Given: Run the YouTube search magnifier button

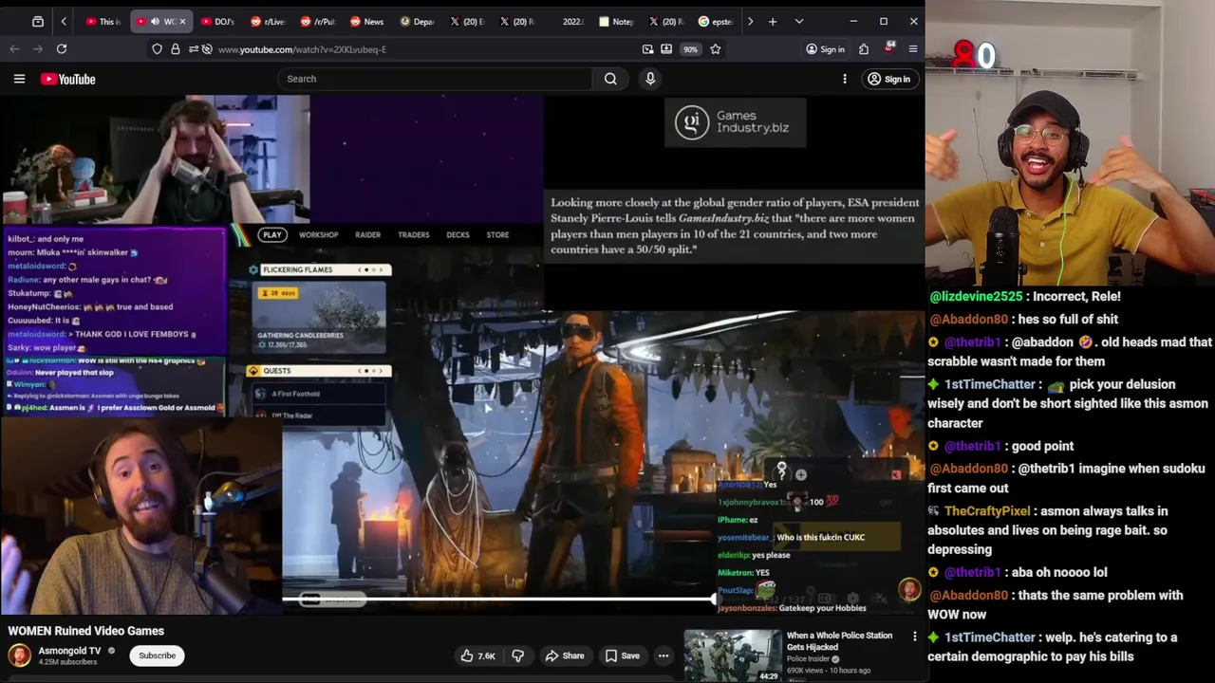Looking at the screenshot, I should pyautogui.click(x=610, y=79).
